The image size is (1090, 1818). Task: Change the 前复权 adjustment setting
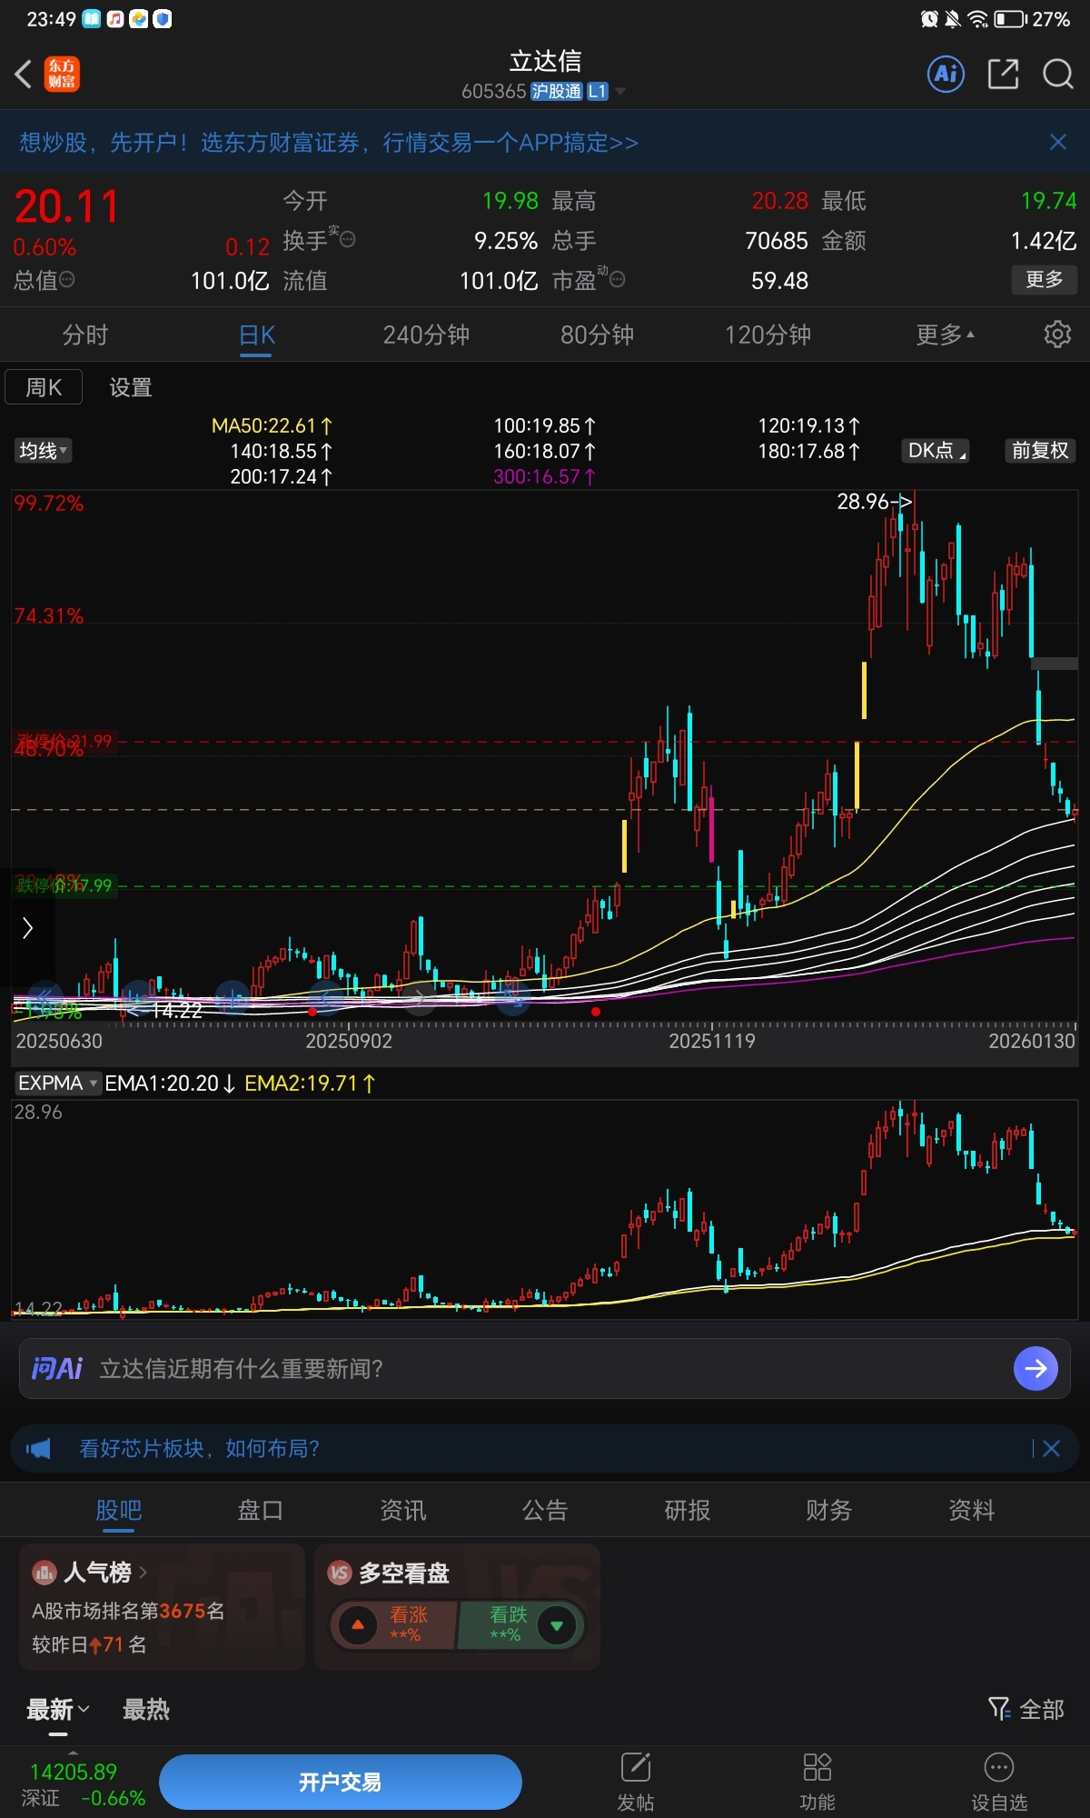pos(1040,450)
